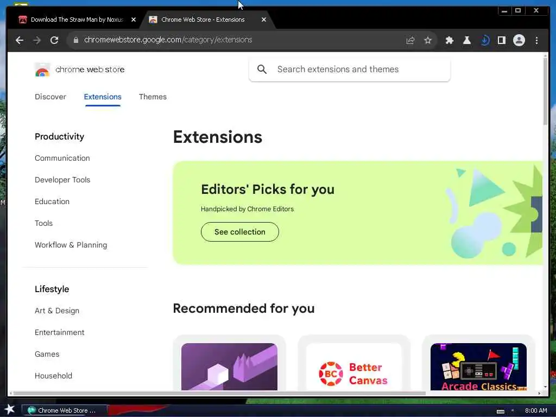The height and width of the screenshot is (417, 556).
Task: Open the Education category
Action: (52, 201)
